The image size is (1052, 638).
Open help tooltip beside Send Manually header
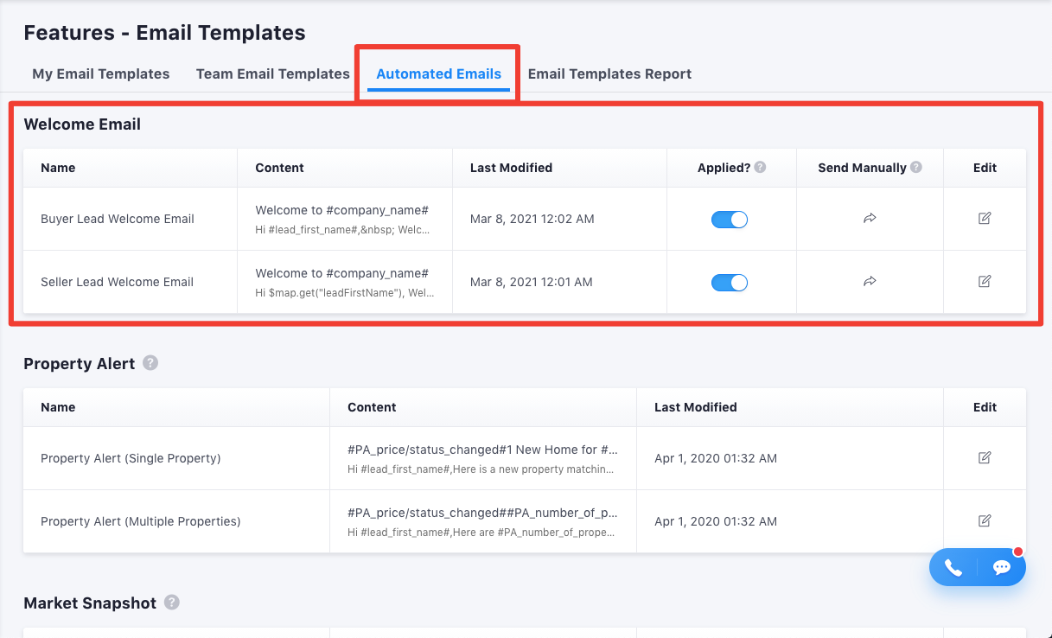pos(916,168)
